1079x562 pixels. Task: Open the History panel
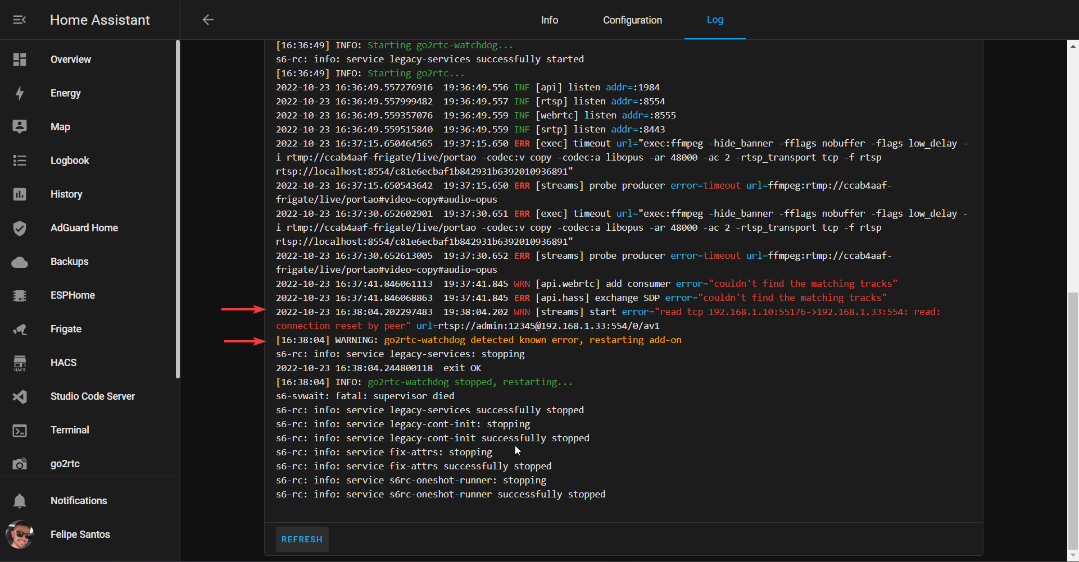click(x=66, y=194)
